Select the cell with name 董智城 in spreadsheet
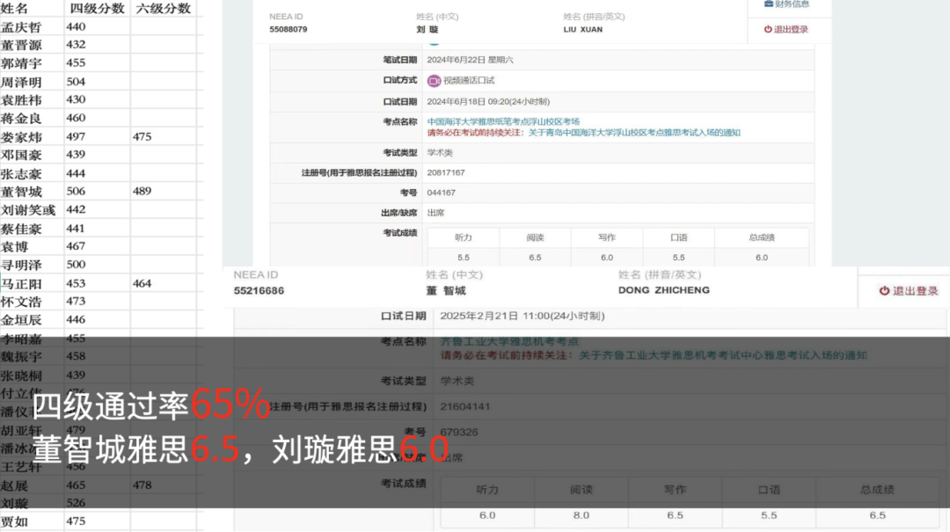950x532 pixels. click(x=21, y=192)
